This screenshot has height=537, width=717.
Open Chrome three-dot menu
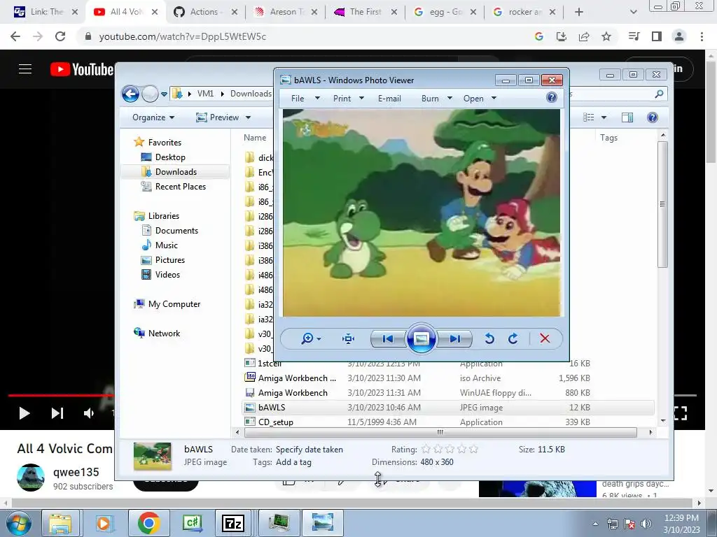tap(702, 36)
